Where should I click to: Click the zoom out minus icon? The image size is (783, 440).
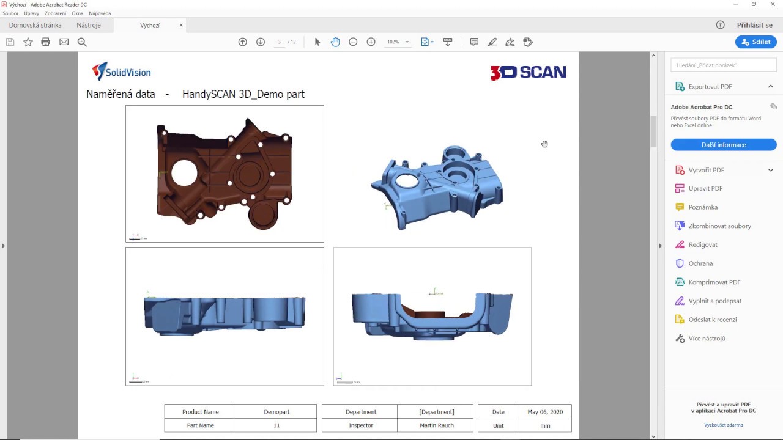(x=353, y=42)
